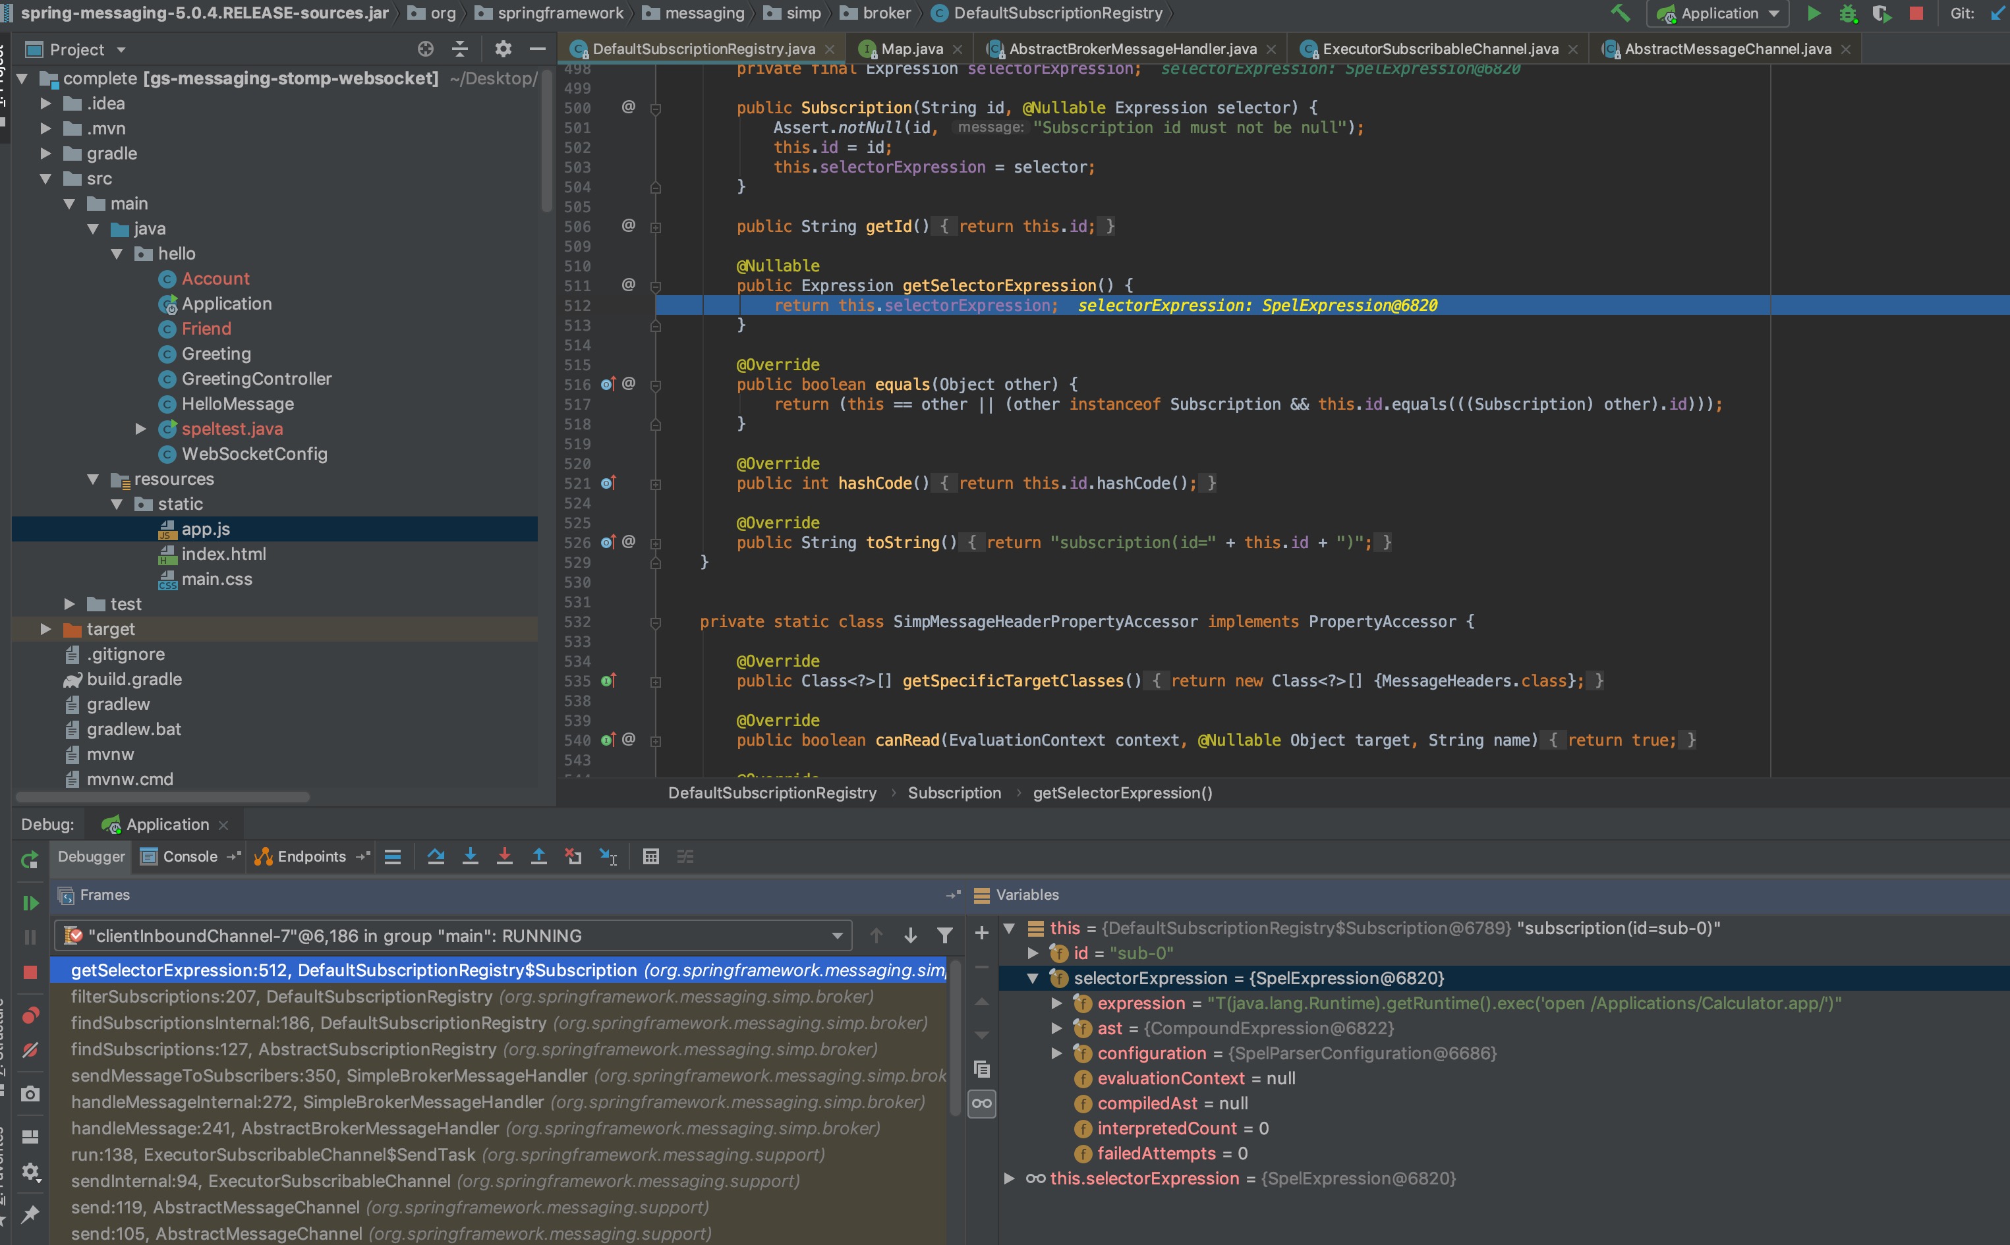Filter frames using funnel icon
The height and width of the screenshot is (1245, 2010).
click(x=945, y=935)
